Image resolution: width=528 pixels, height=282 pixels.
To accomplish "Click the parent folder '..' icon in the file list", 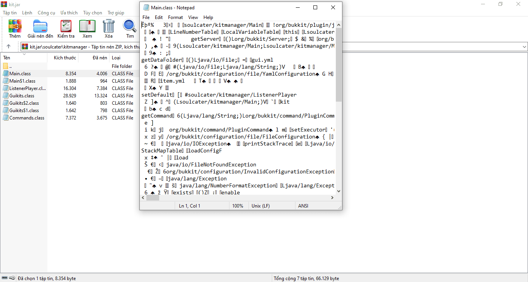I will point(6,66).
